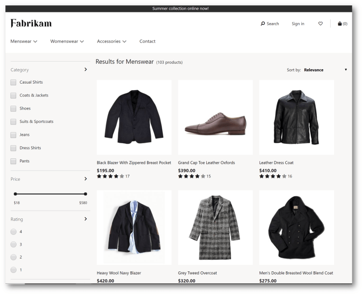Click the maximum price slider handle
The height and width of the screenshot is (295, 363).
[x=85, y=194]
